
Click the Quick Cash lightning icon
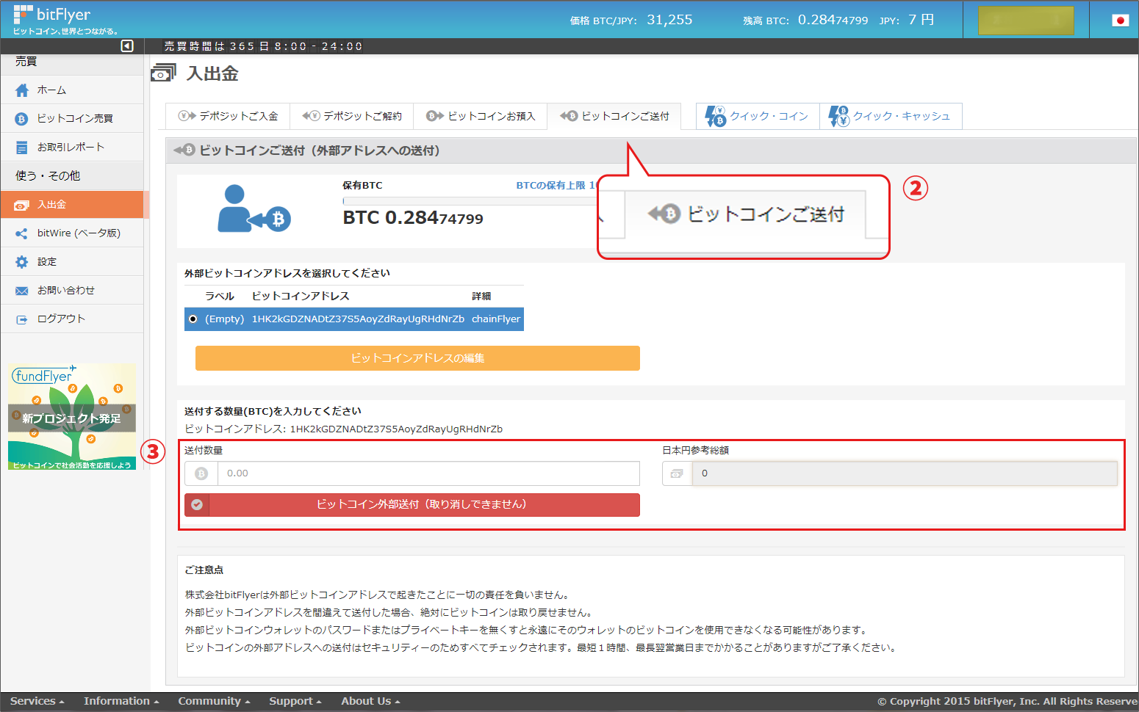point(838,116)
